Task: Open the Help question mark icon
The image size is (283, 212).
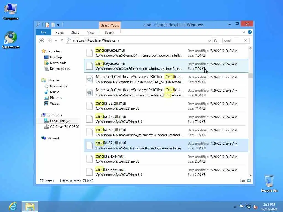Action: pyautogui.click(x=250, y=32)
